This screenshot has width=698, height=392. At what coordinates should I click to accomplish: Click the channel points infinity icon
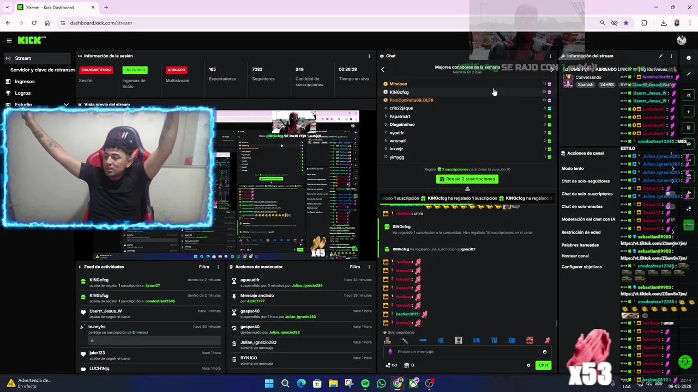point(391,365)
